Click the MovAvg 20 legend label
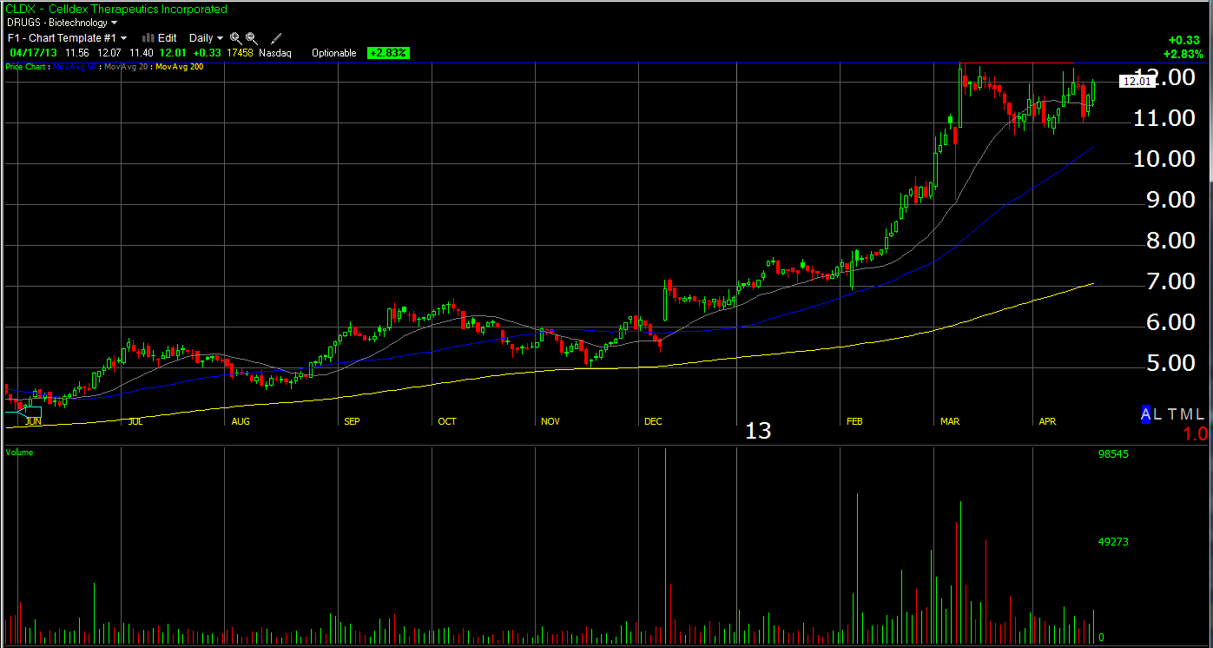Viewport: 1213px width, 648px height. click(126, 67)
